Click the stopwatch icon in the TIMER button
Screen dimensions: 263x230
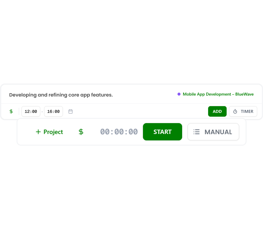[235, 111]
